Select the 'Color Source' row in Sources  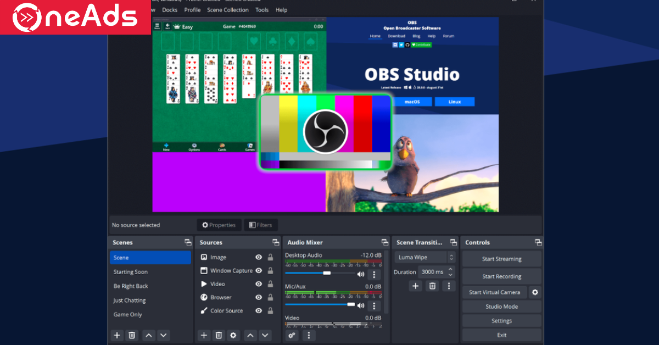pyautogui.click(x=237, y=311)
